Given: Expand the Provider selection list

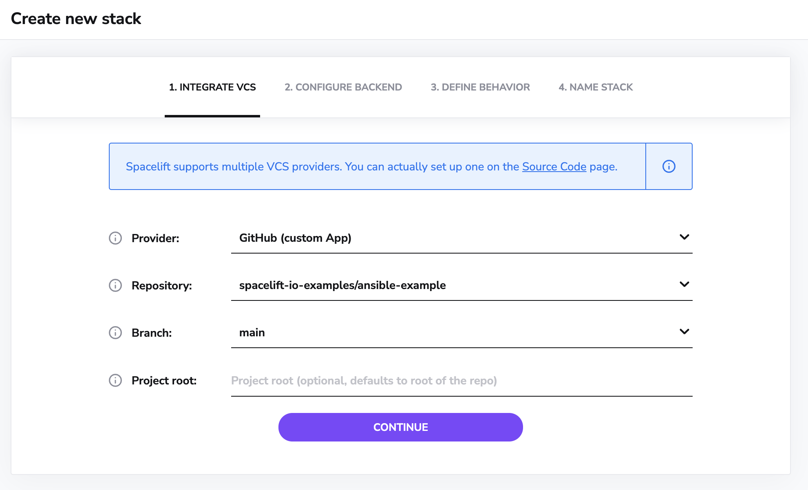Looking at the screenshot, I should pyautogui.click(x=684, y=237).
